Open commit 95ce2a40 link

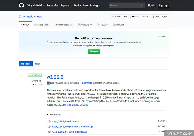point(60,105)
